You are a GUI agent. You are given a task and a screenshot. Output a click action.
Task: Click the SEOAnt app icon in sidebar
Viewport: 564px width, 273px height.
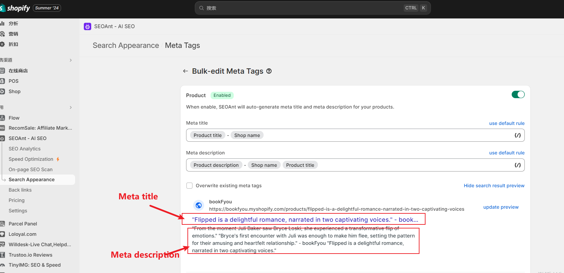coord(2,138)
